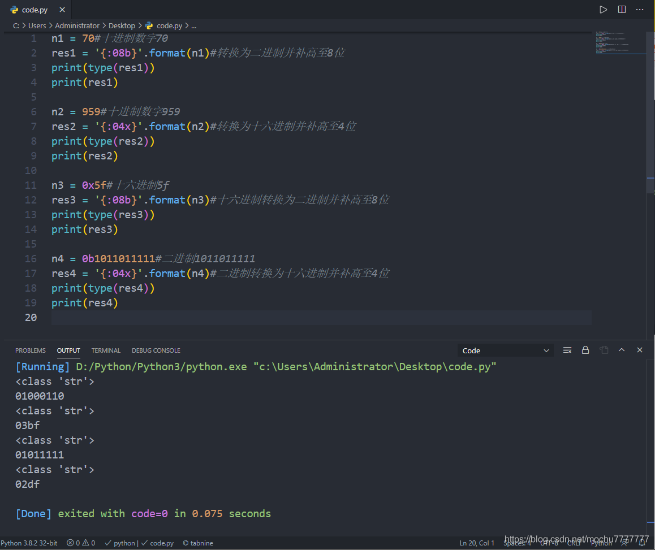The image size is (655, 550).
Task: Click print(type(res4)) on line 18
Action: (103, 288)
